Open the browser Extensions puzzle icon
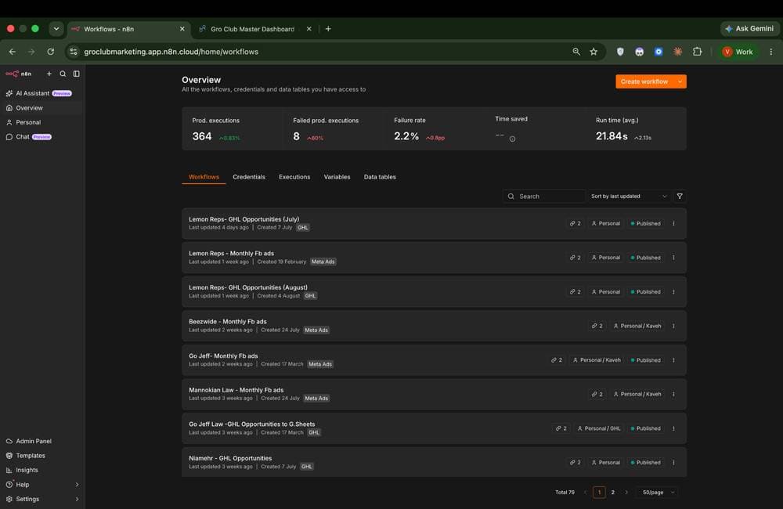 697,52
